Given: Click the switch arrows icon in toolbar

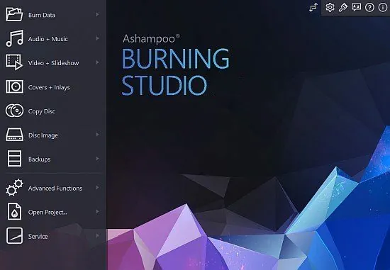Looking at the screenshot, I should point(313,7).
